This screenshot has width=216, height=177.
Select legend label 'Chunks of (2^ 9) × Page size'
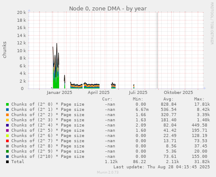pyautogui.click(x=48, y=151)
